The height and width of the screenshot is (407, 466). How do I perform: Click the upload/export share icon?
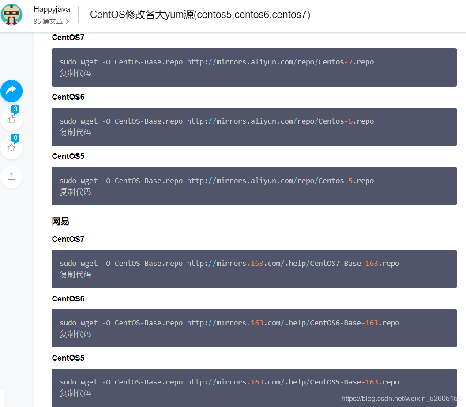(x=11, y=177)
